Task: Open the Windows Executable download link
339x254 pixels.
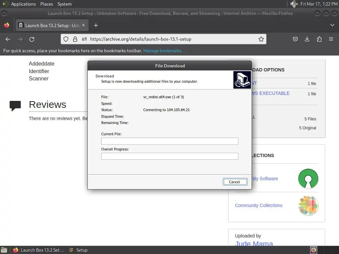Action: pos(271,93)
